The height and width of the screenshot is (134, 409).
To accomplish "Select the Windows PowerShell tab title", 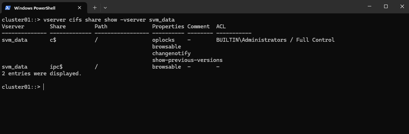I will 35,8.
